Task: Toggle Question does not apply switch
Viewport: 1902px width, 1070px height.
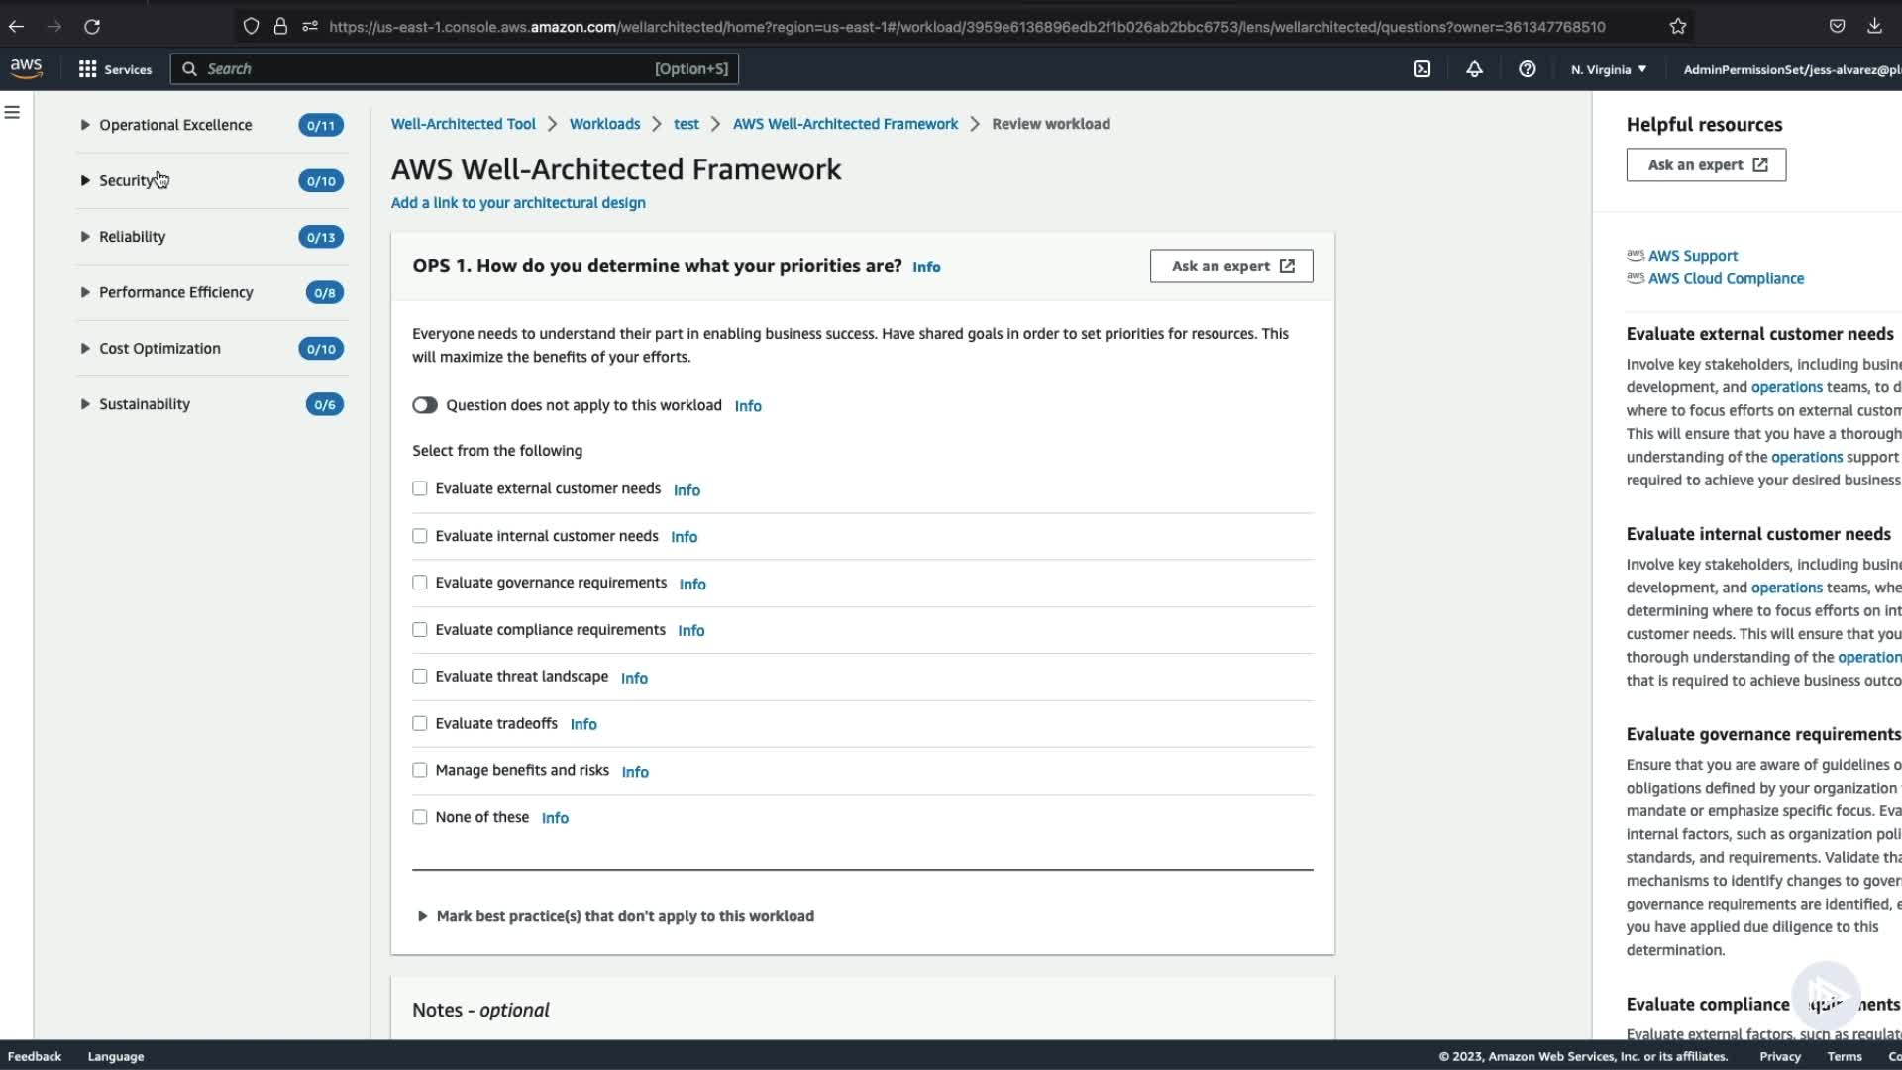Action: [425, 405]
